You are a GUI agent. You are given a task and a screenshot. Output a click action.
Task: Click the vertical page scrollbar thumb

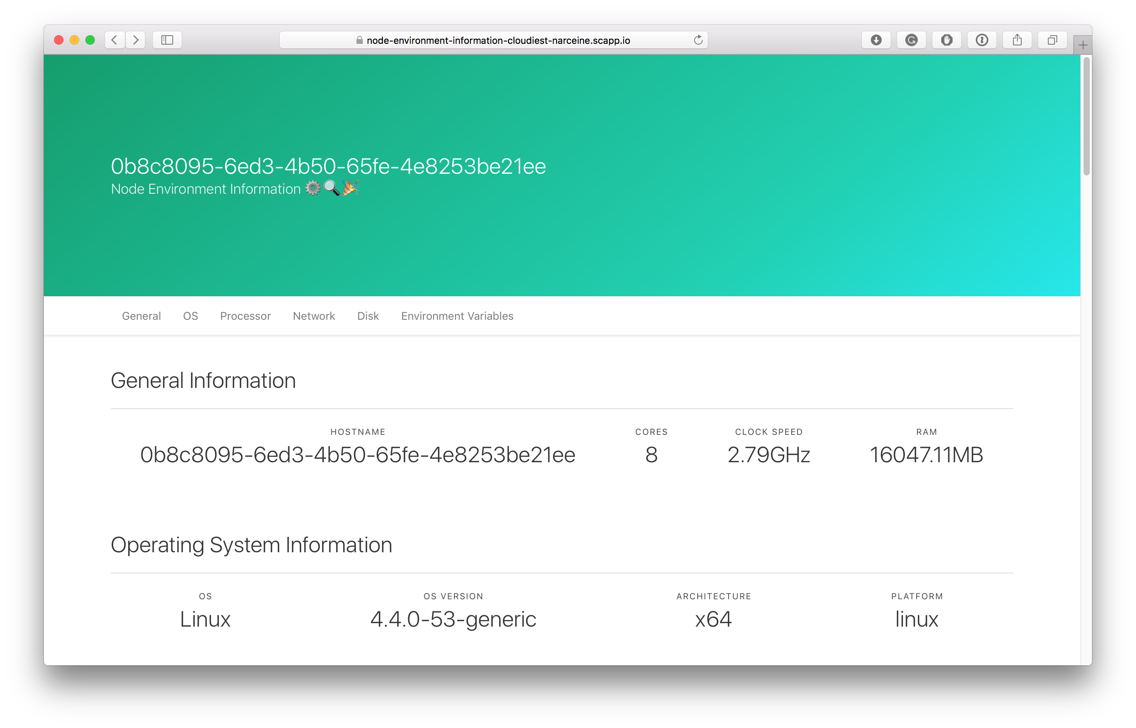tap(1086, 116)
